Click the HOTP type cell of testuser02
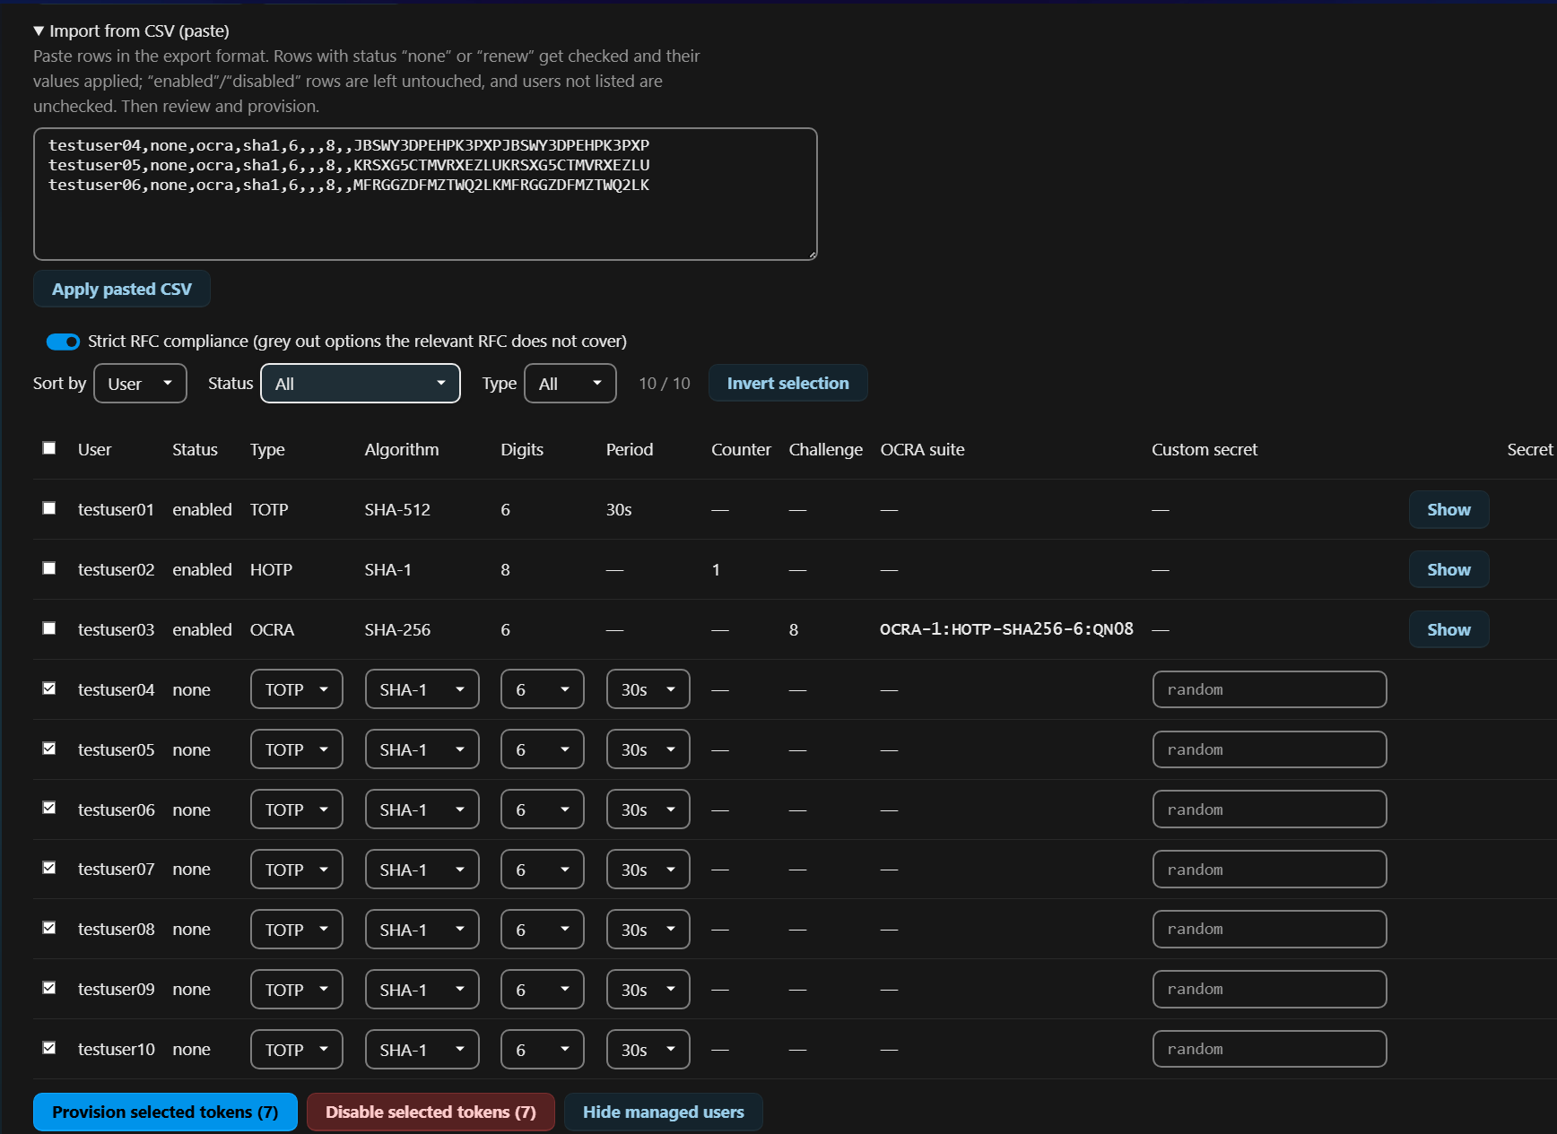 [271, 569]
